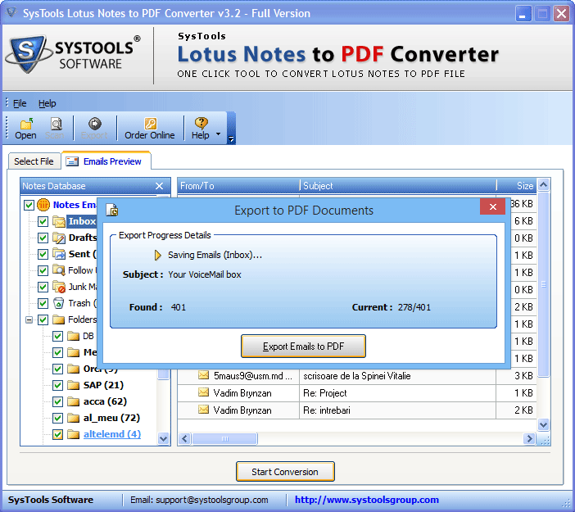Image resolution: width=575 pixels, height=512 pixels.
Task: Click the Trash recycle bin icon
Action: click(59, 303)
